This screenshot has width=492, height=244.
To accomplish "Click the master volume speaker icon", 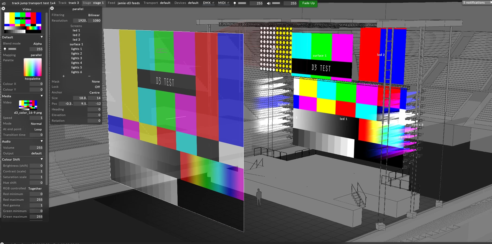I will (x=269, y=3).
